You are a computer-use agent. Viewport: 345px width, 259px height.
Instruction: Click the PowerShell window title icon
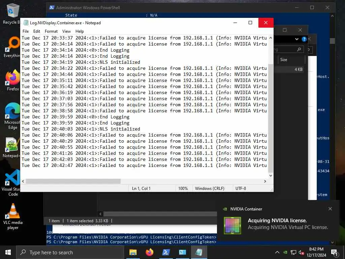(x=52, y=7)
